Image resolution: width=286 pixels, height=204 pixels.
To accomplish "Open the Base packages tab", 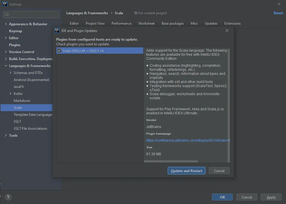I will (x=173, y=24).
